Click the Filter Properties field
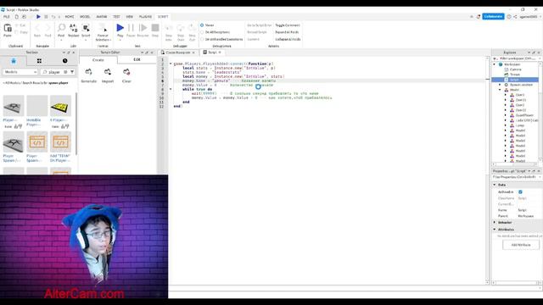The width and height of the screenshot is (543, 305). pos(516,177)
